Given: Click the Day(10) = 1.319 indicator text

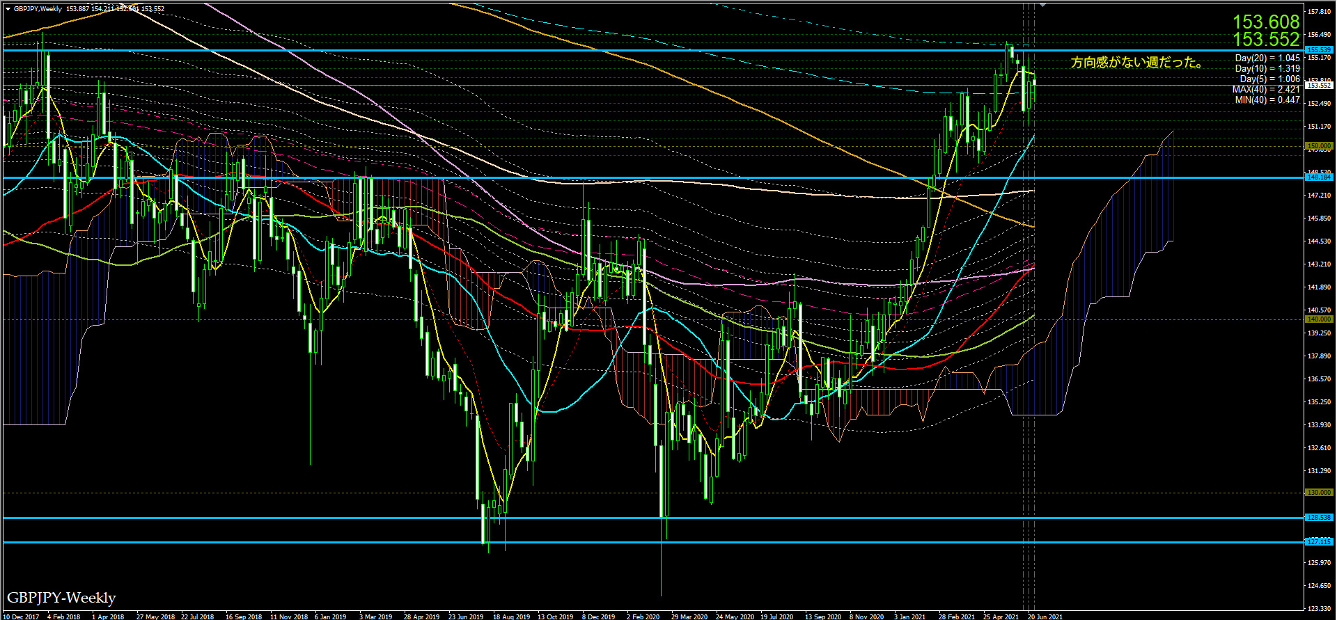Looking at the screenshot, I should point(1267,69).
